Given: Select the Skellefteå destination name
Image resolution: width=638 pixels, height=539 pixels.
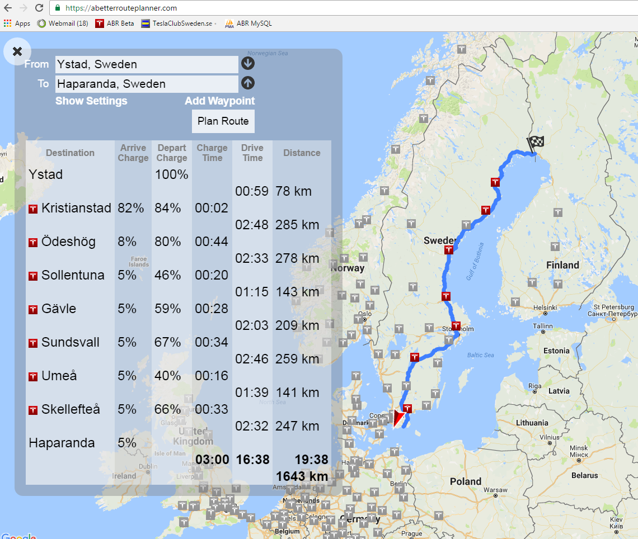Looking at the screenshot, I should [71, 409].
